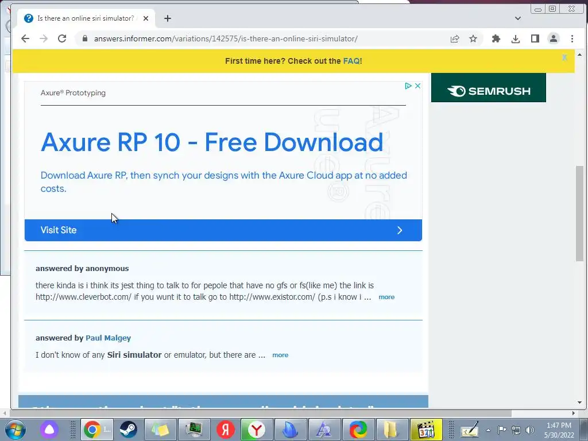Open Media Player Classic in taskbar
This screenshot has height=441, width=588.
(x=425, y=430)
